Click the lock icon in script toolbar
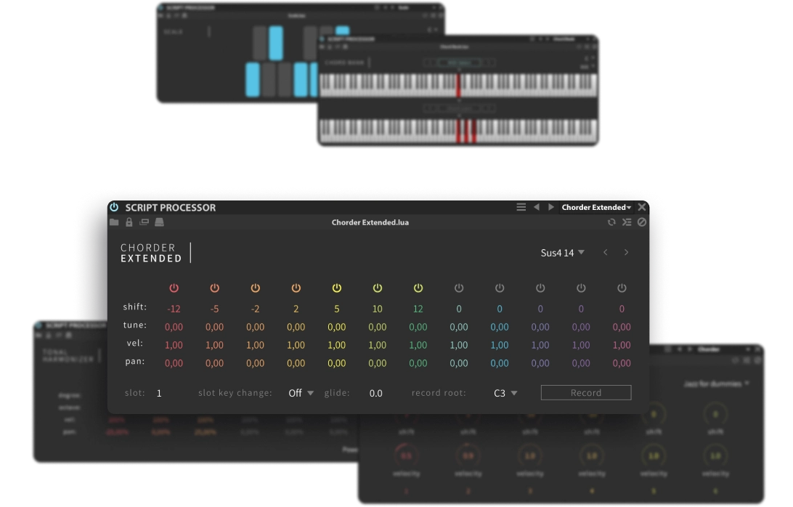 (x=129, y=222)
